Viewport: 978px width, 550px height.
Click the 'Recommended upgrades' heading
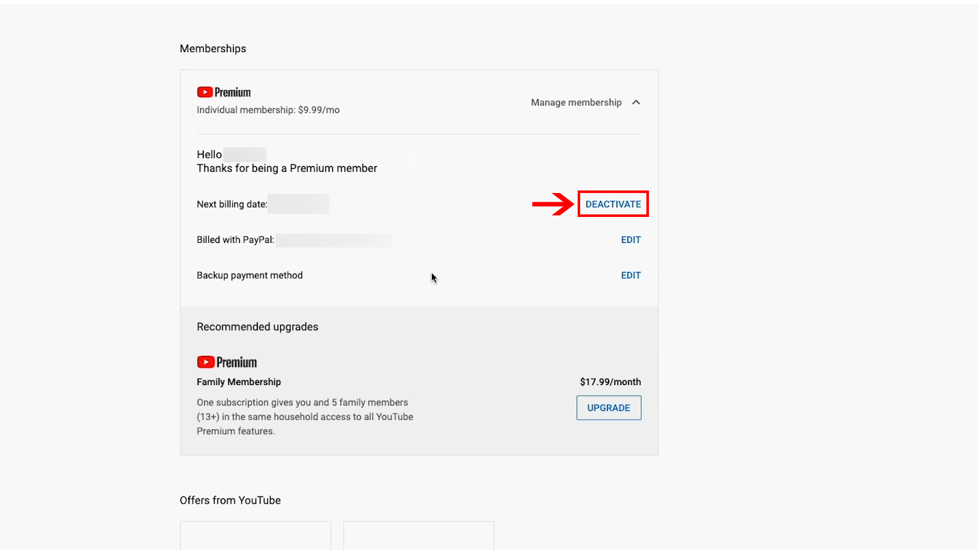click(x=257, y=327)
